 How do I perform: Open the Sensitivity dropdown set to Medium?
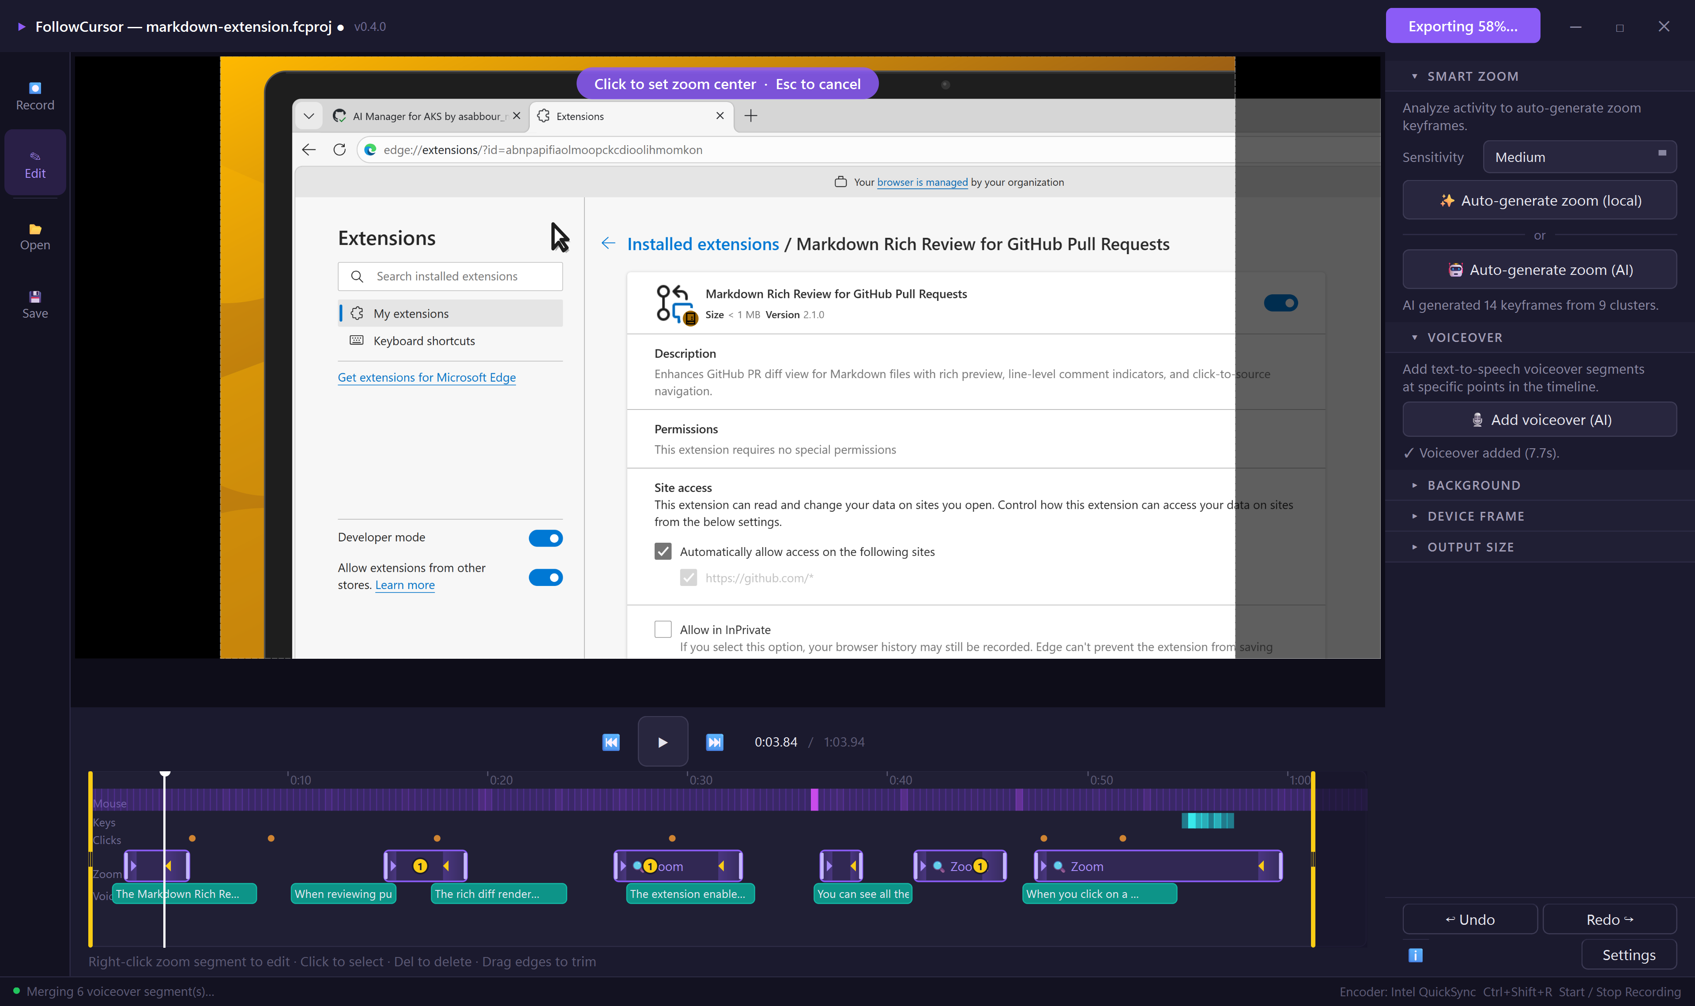[1580, 157]
